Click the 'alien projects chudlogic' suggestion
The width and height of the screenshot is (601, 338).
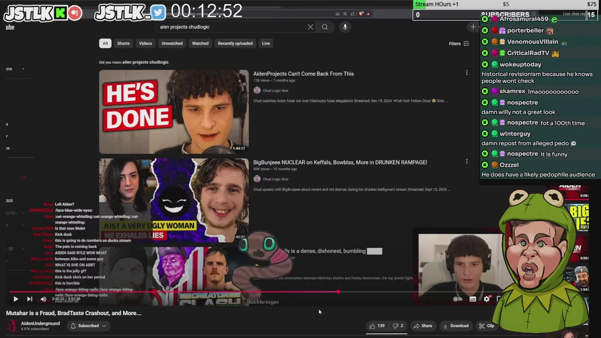pyautogui.click(x=145, y=62)
